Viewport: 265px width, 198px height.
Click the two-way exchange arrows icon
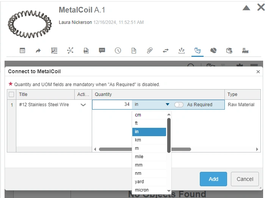pyautogui.click(x=166, y=50)
